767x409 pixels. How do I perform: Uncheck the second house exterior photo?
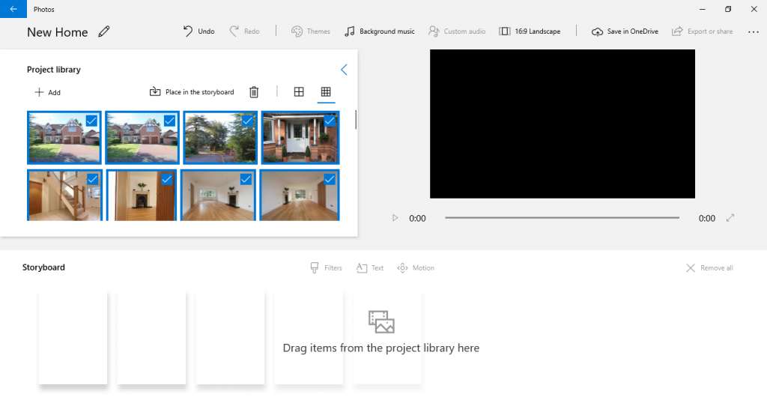169,121
